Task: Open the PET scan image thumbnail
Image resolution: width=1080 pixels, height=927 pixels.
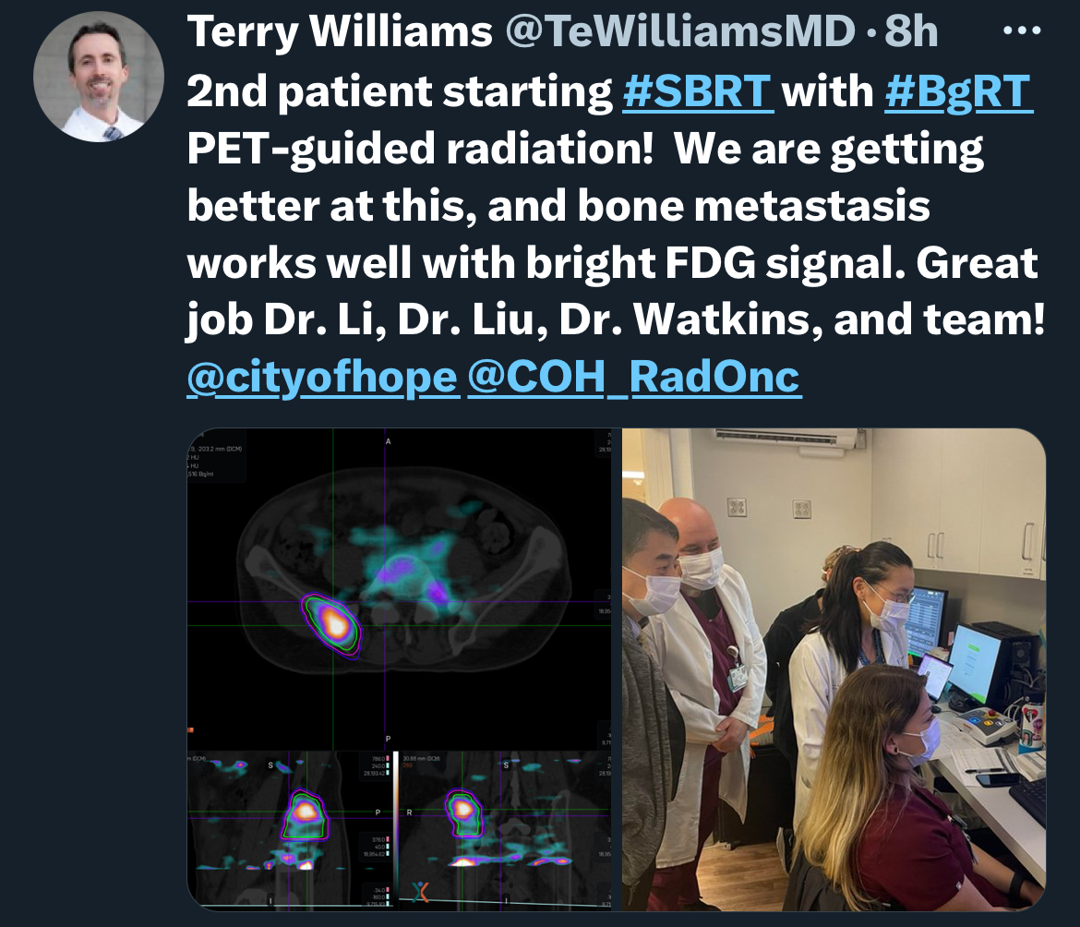Action: click(399, 669)
